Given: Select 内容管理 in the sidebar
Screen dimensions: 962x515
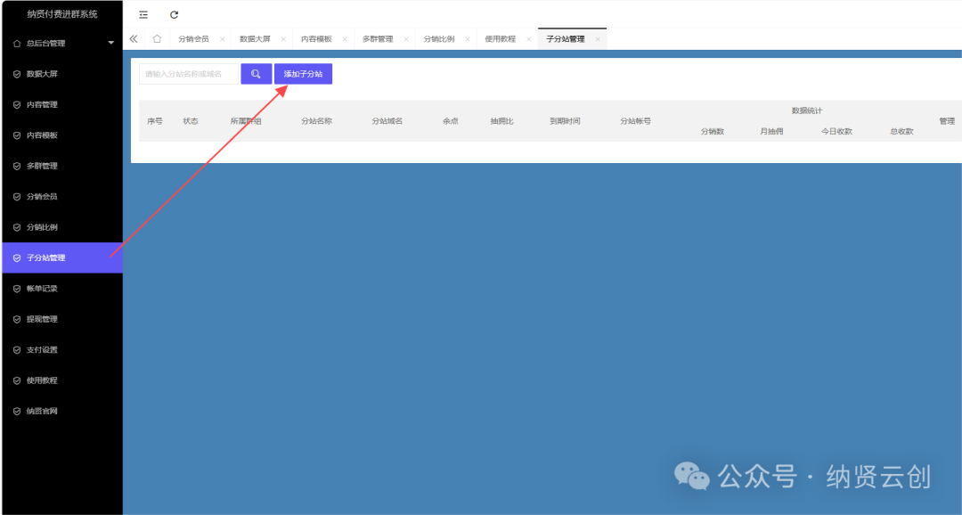Looking at the screenshot, I should pos(42,104).
